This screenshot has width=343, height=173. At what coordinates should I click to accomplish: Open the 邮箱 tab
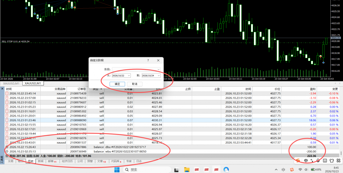coord(52,161)
